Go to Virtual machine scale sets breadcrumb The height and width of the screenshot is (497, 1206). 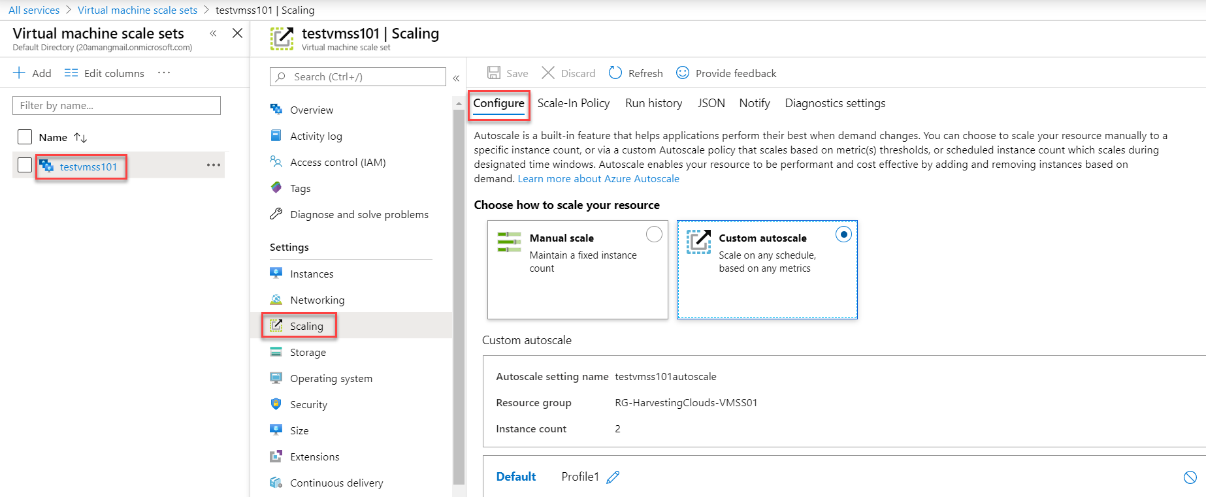point(137,10)
